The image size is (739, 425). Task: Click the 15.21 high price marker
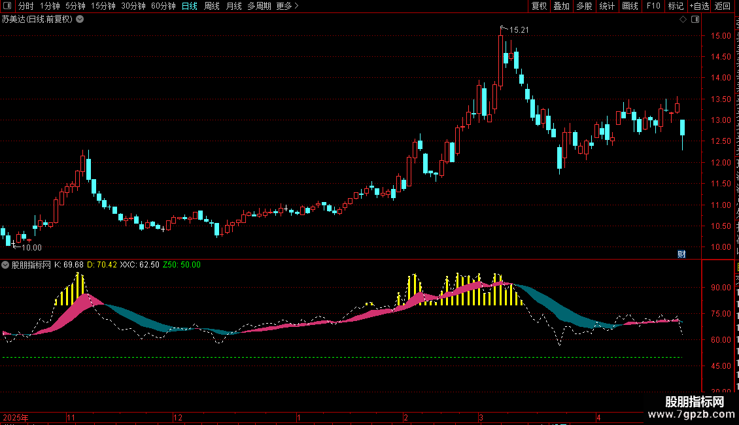coord(519,30)
